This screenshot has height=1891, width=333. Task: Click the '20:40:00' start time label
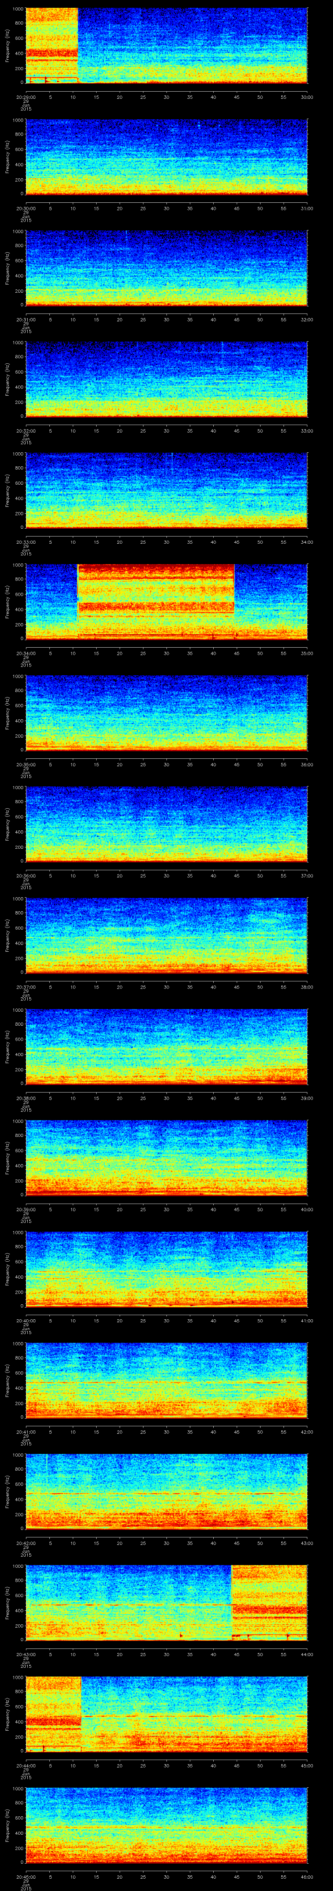(26, 1321)
